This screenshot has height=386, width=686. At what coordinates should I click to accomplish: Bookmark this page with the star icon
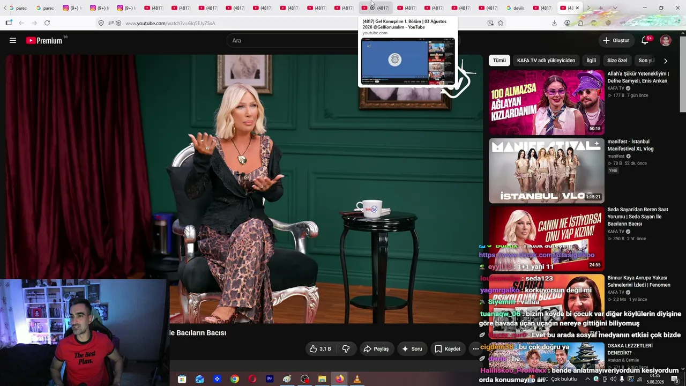pos(501,23)
